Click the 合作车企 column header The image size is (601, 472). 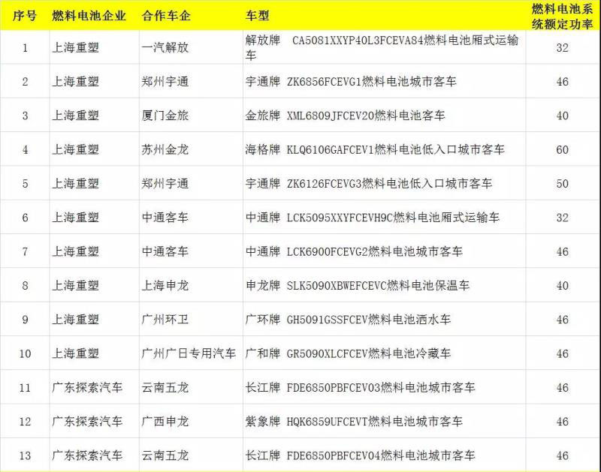(165, 16)
